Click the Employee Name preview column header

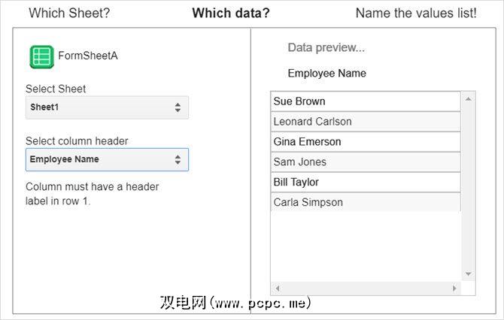[x=327, y=74]
